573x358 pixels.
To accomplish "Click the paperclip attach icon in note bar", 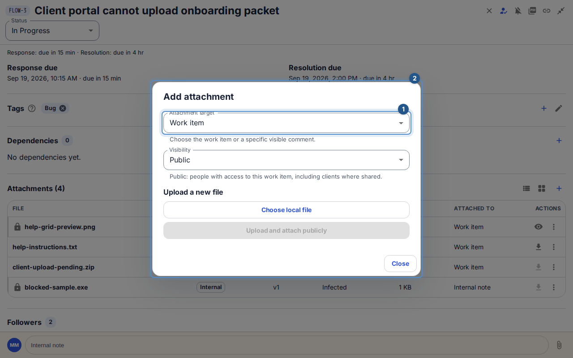I will [559, 345].
